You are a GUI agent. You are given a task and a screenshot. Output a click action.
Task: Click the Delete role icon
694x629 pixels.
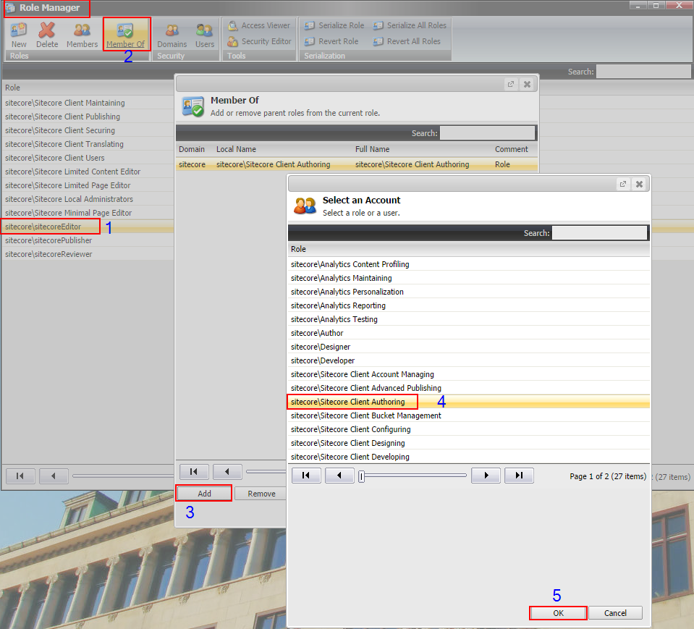point(47,35)
